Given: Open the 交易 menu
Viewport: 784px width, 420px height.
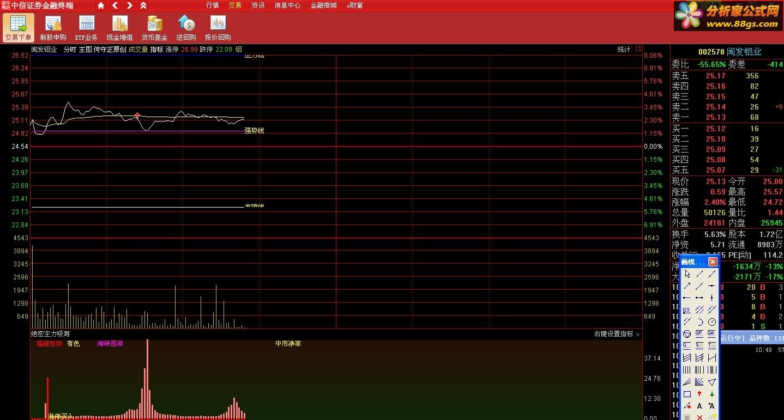Looking at the screenshot, I should [x=235, y=5].
